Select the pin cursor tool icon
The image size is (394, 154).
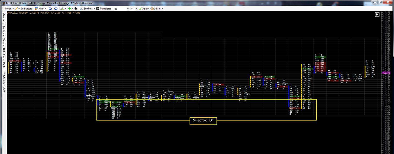[x=76, y=8]
